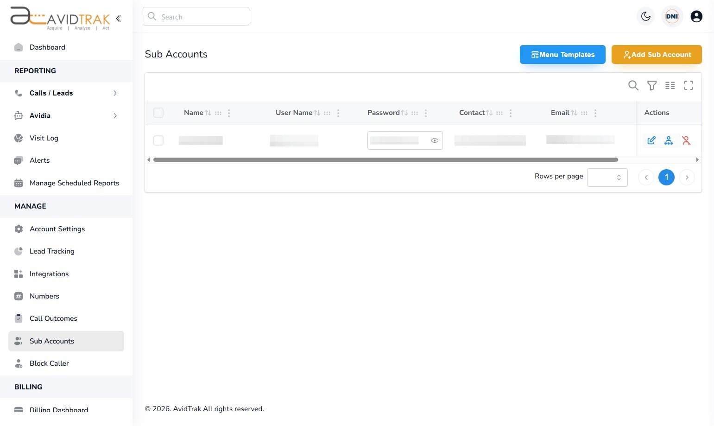This screenshot has width=714, height=426.
Task: Collapse the sidebar with the double chevron
Action: (x=119, y=19)
